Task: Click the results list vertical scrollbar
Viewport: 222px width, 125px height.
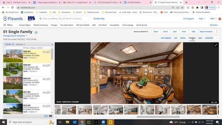Action: (x=52, y=54)
